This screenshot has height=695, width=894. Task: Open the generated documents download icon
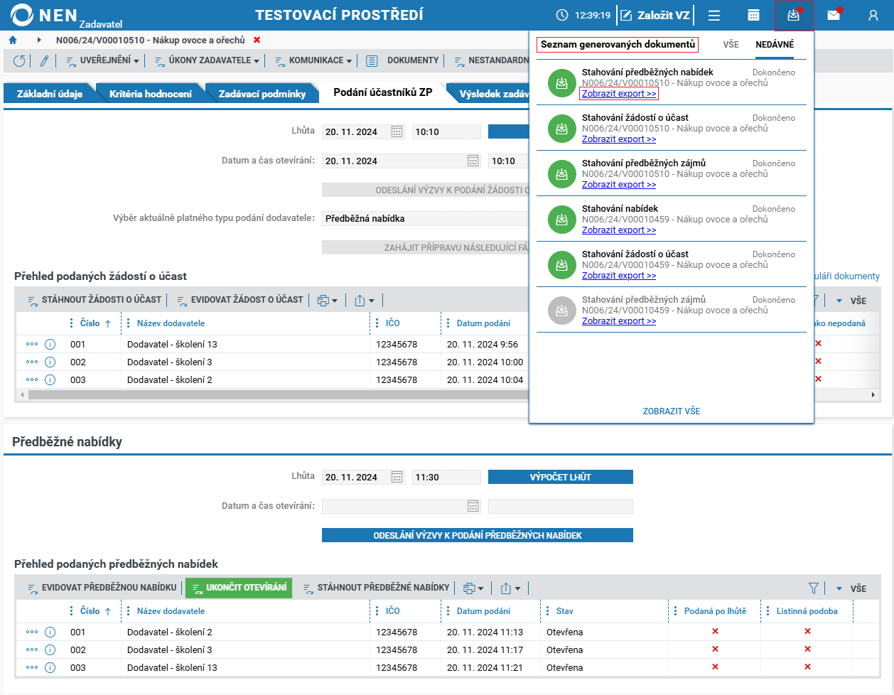[x=794, y=15]
